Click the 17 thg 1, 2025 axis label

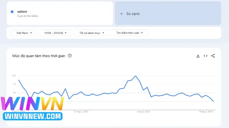coord(81,112)
